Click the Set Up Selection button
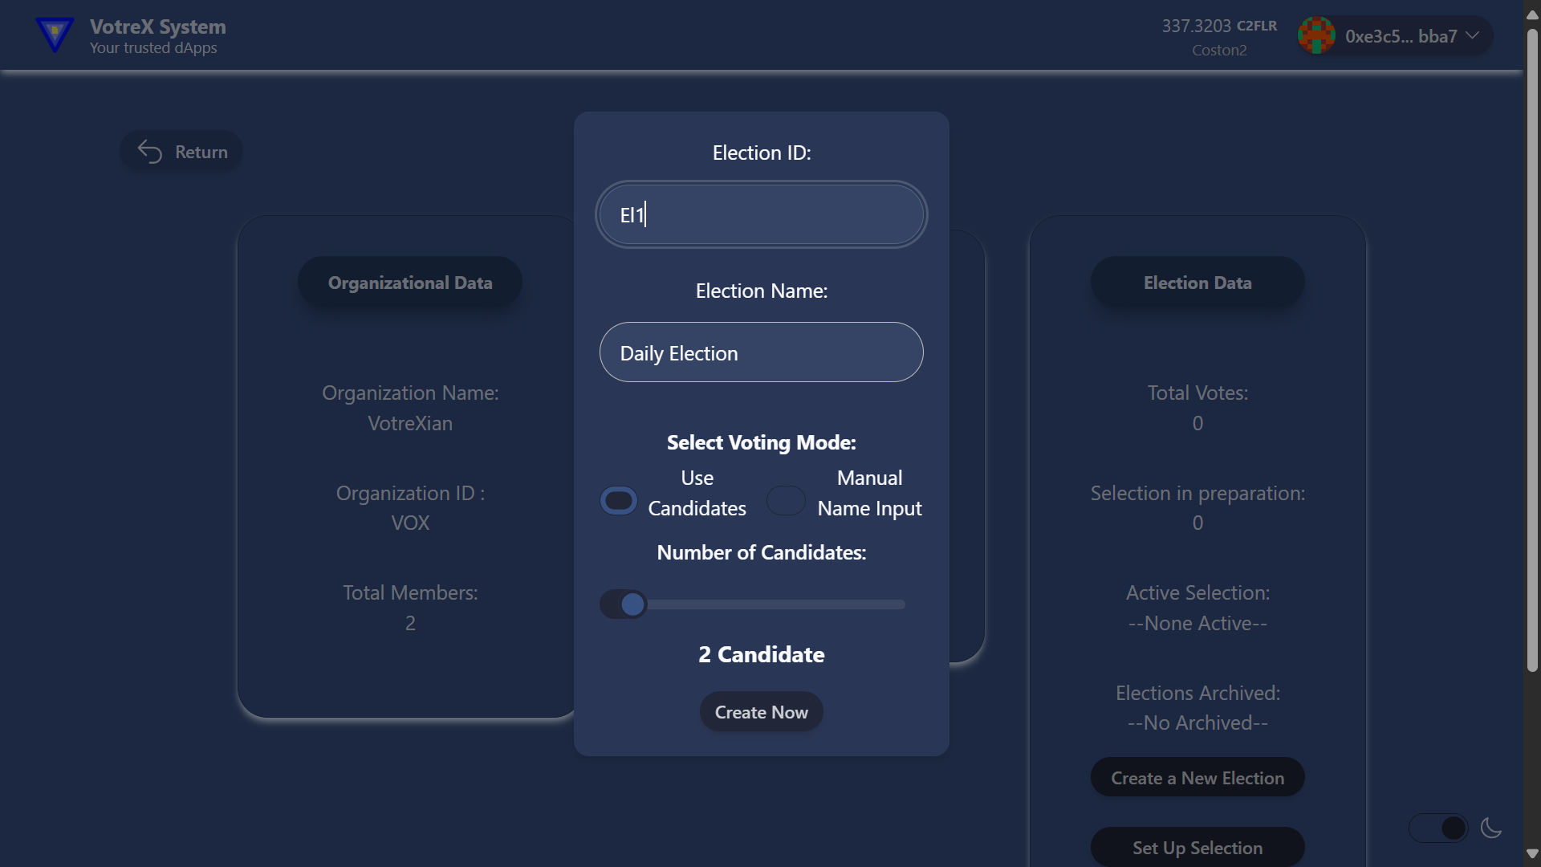The image size is (1541, 867). [x=1197, y=848]
